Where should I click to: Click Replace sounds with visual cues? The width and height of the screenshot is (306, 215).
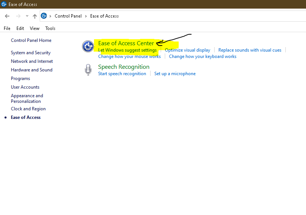coord(250,50)
